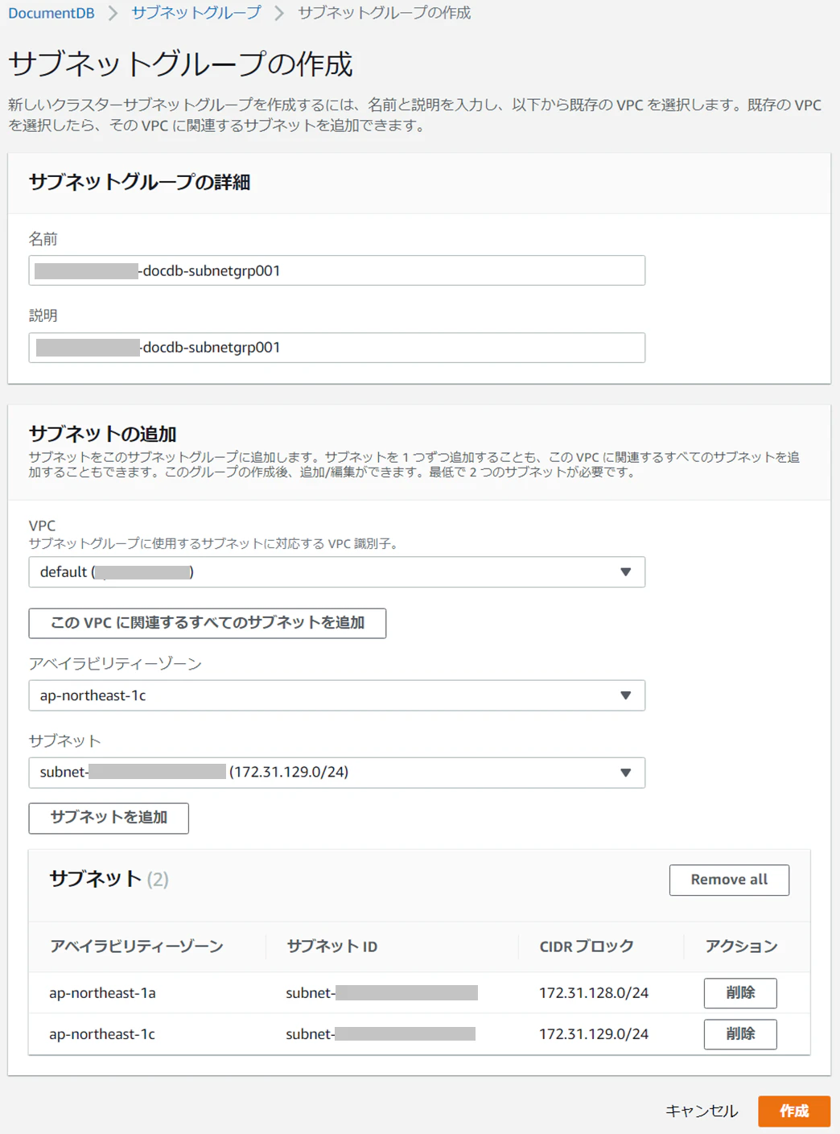Select the ap-northeast-1c table row cell
Image resolution: width=840 pixels, height=1134 pixels.
pyautogui.click(x=102, y=1034)
